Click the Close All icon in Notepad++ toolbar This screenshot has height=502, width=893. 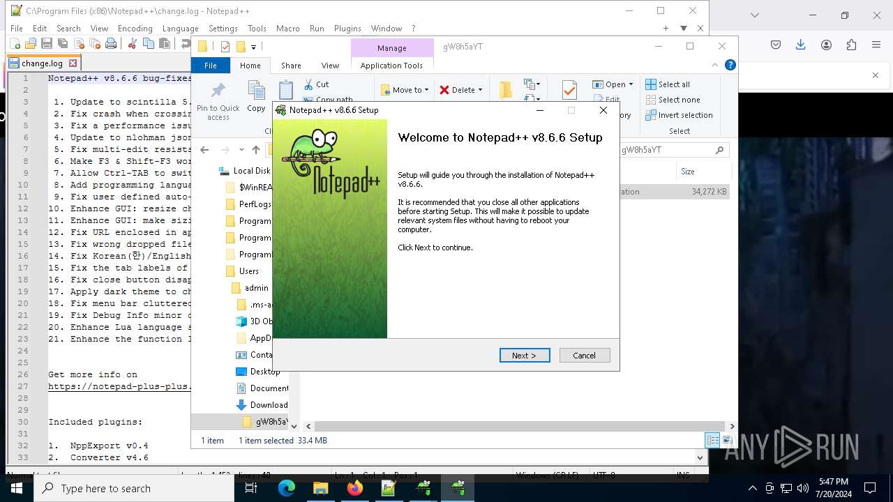[95, 43]
